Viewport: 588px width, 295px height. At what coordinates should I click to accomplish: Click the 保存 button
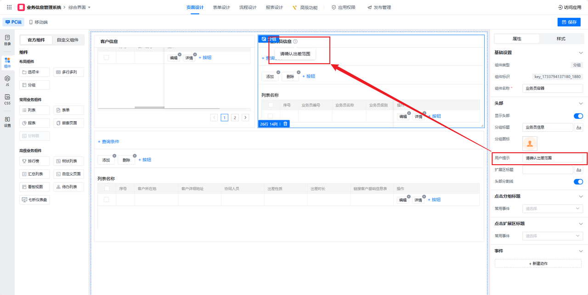569,22
